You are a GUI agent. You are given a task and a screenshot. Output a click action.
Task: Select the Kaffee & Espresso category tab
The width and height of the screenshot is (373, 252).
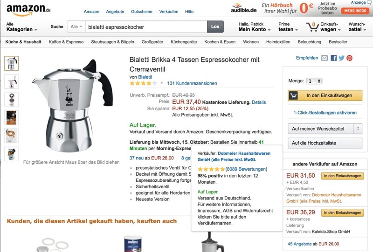66,42
